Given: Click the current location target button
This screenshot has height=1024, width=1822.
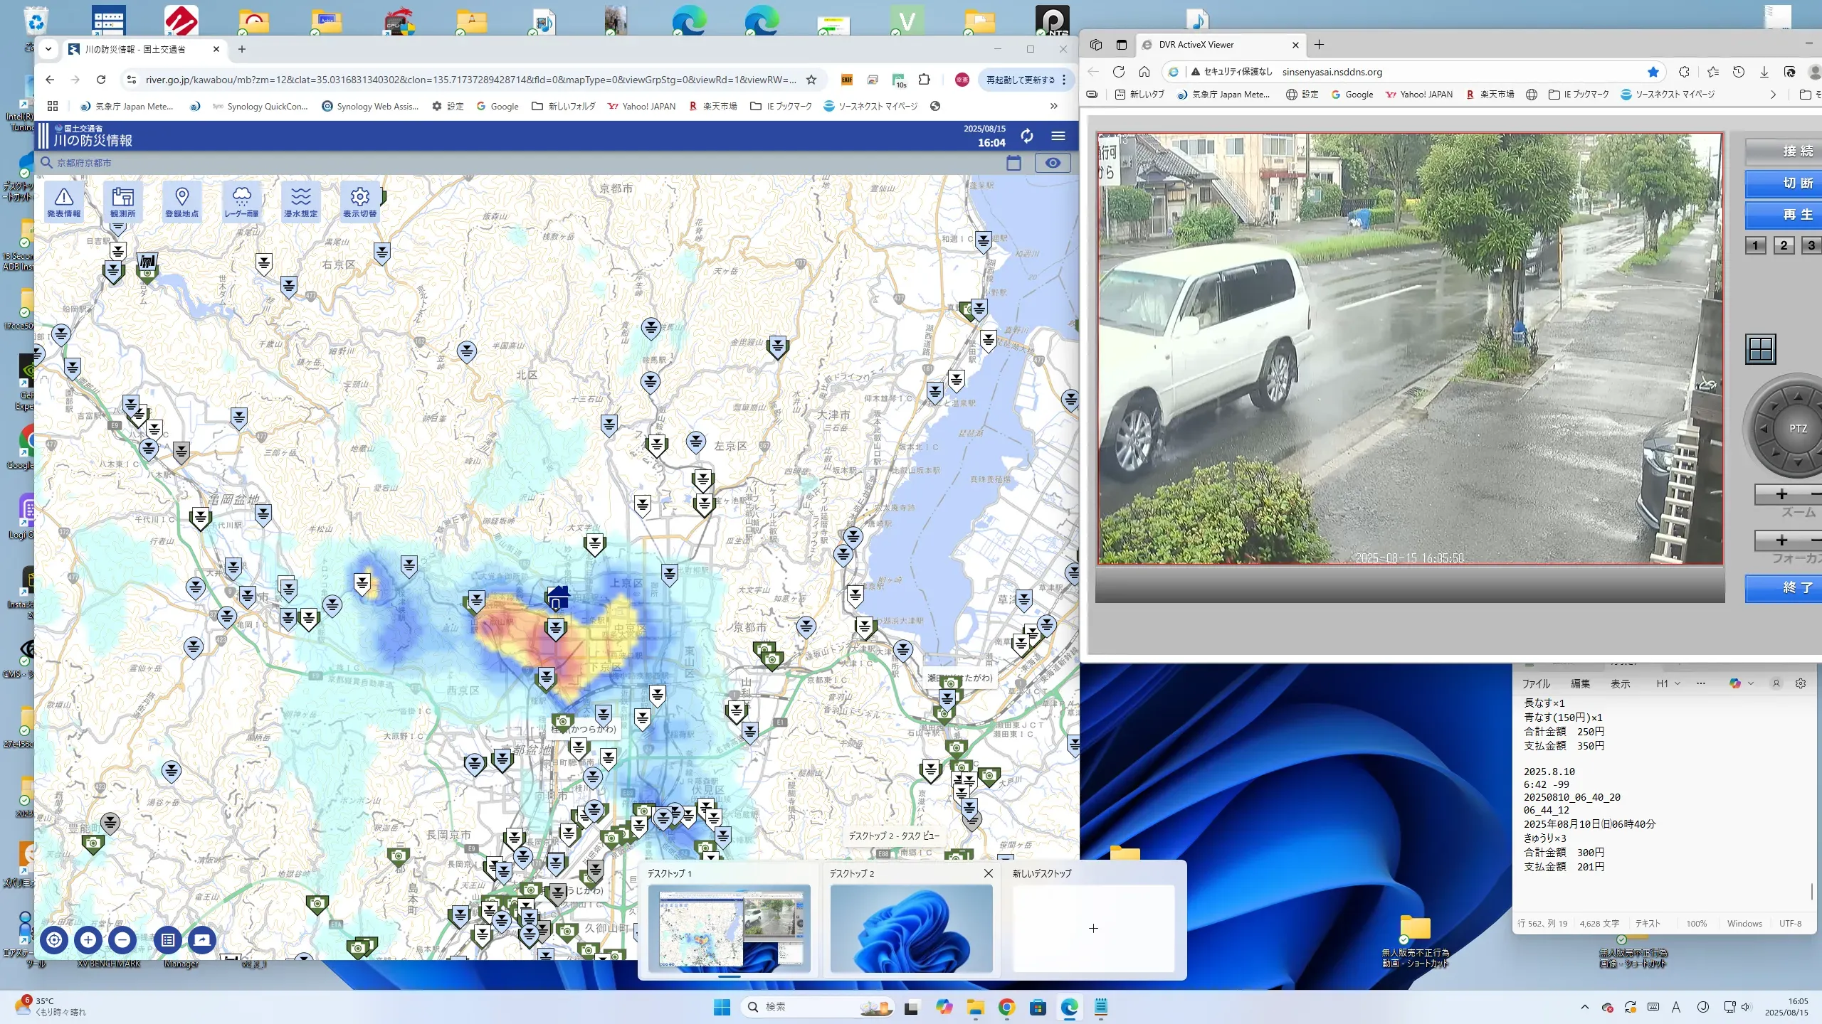Looking at the screenshot, I should coord(54,939).
